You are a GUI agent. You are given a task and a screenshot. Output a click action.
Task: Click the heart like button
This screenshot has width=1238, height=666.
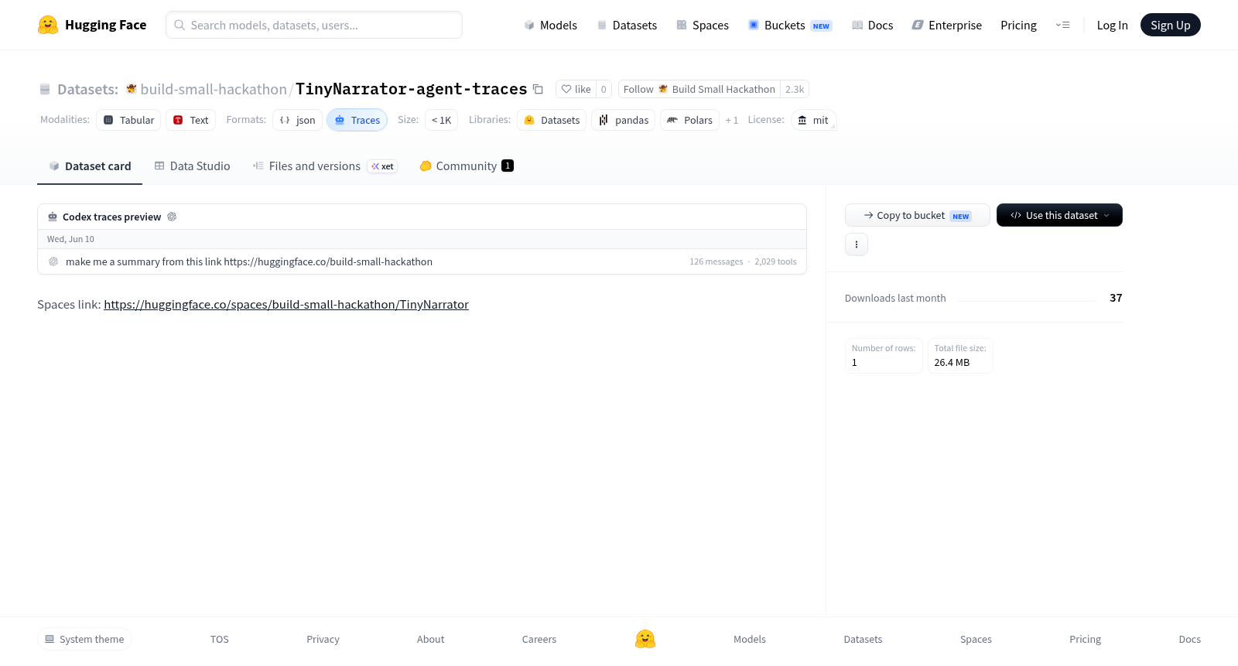[576, 89]
